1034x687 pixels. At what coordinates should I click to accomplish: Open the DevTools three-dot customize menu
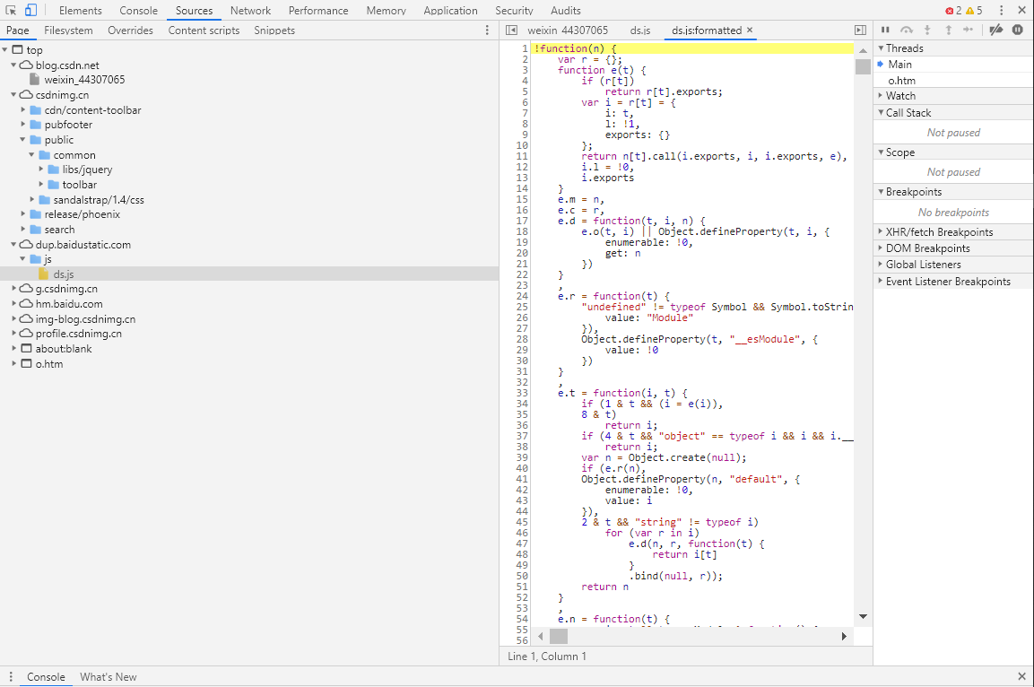coord(1001,10)
